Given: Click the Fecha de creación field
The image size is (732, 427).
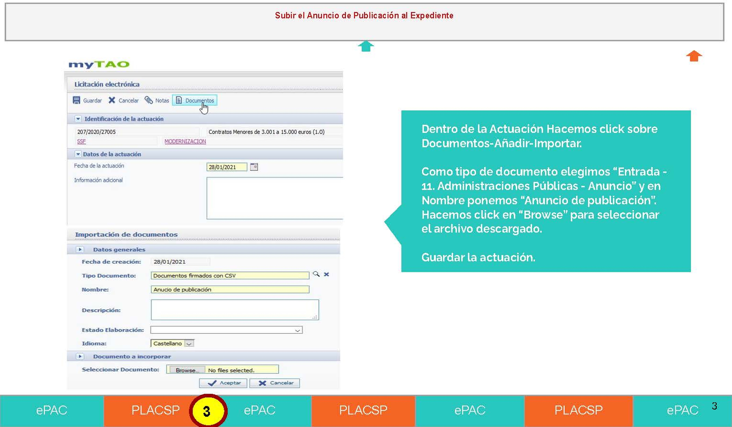Looking at the screenshot, I should [x=180, y=261].
